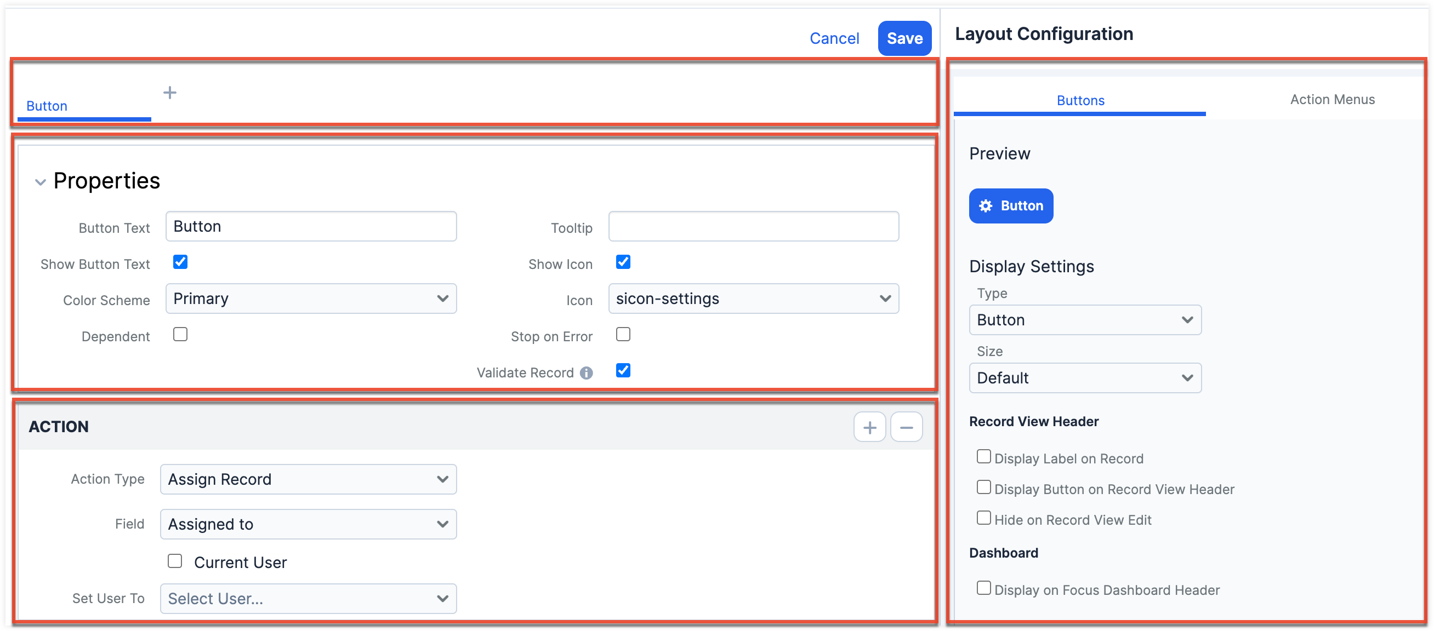Image resolution: width=1434 pixels, height=631 pixels.
Task: Click into the Button Text field
Action: 311,226
